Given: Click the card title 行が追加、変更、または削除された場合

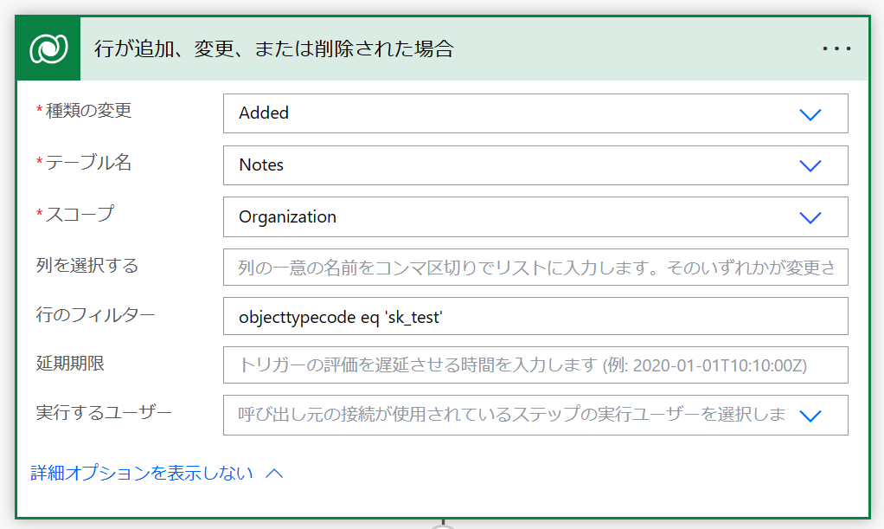Looking at the screenshot, I should (x=274, y=49).
